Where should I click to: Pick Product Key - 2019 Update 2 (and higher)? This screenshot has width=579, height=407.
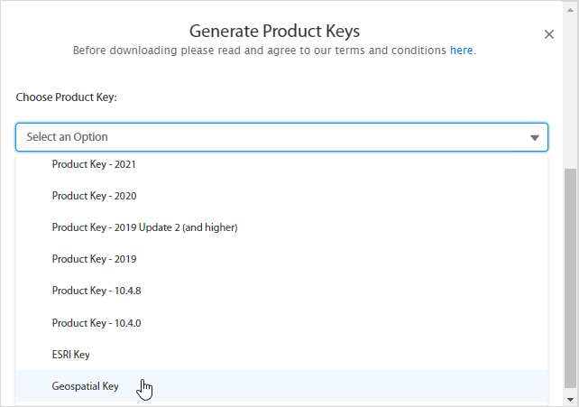[144, 227]
